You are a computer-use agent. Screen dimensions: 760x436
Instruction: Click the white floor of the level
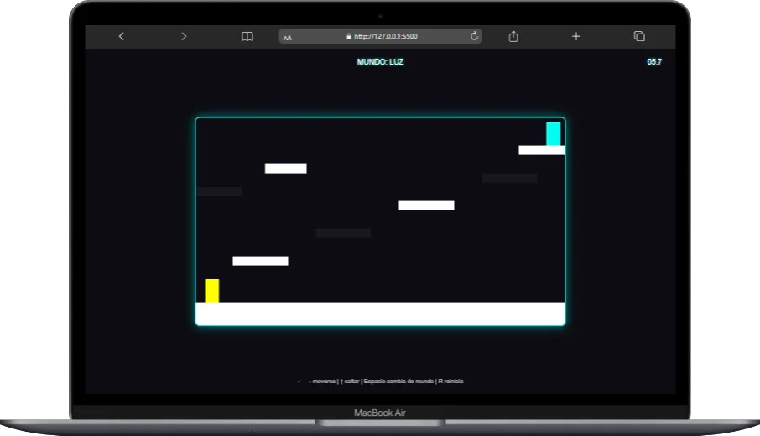pos(380,314)
